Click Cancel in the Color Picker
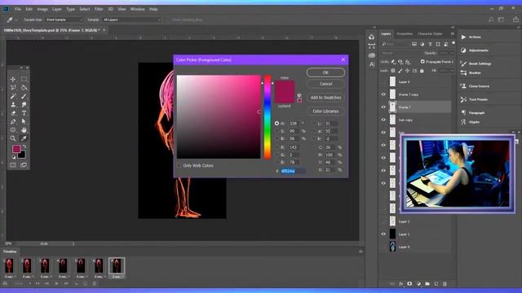 (325, 84)
